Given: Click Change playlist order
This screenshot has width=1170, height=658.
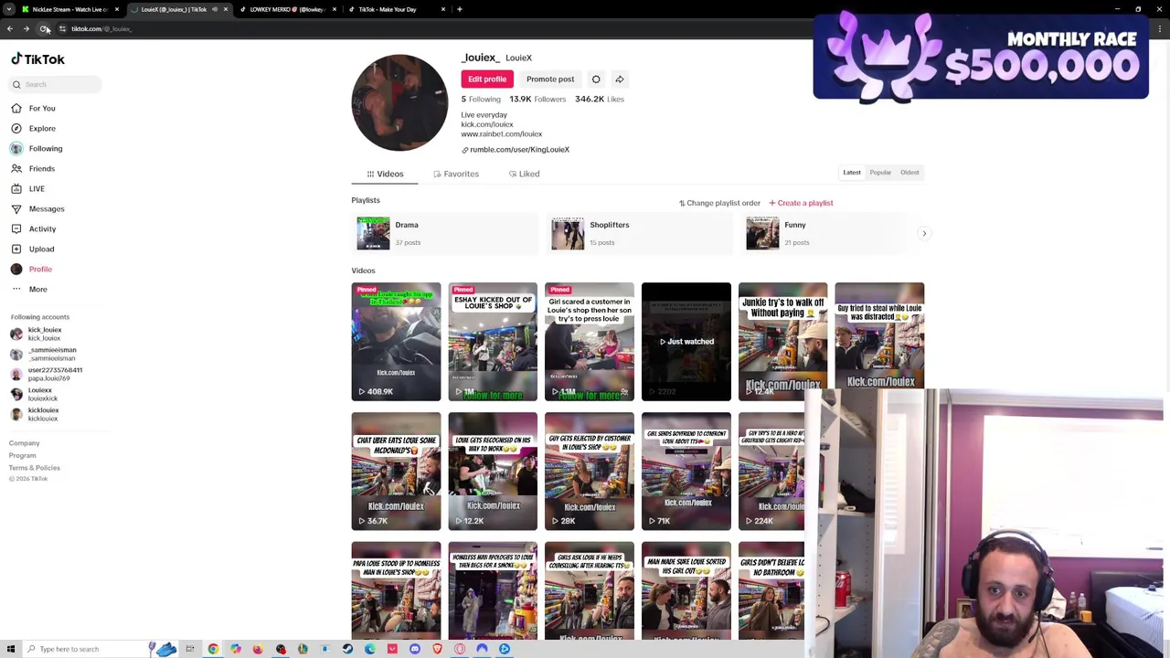Looking at the screenshot, I should click(719, 203).
